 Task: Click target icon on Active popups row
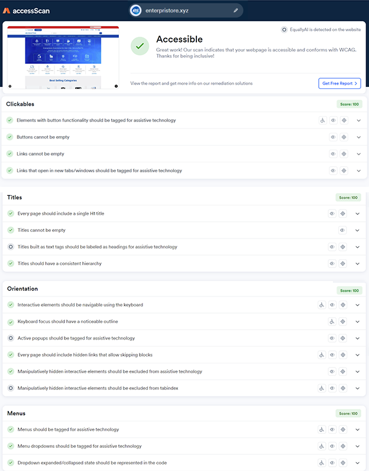343,338
